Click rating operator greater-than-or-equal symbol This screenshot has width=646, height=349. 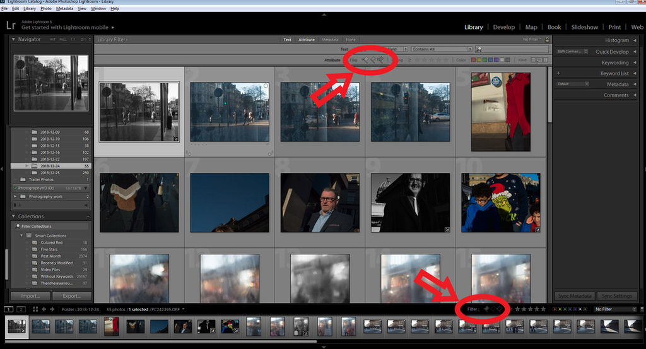pyautogui.click(x=409, y=60)
